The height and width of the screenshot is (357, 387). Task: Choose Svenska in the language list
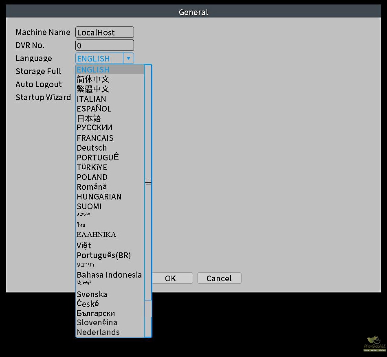pos(92,294)
